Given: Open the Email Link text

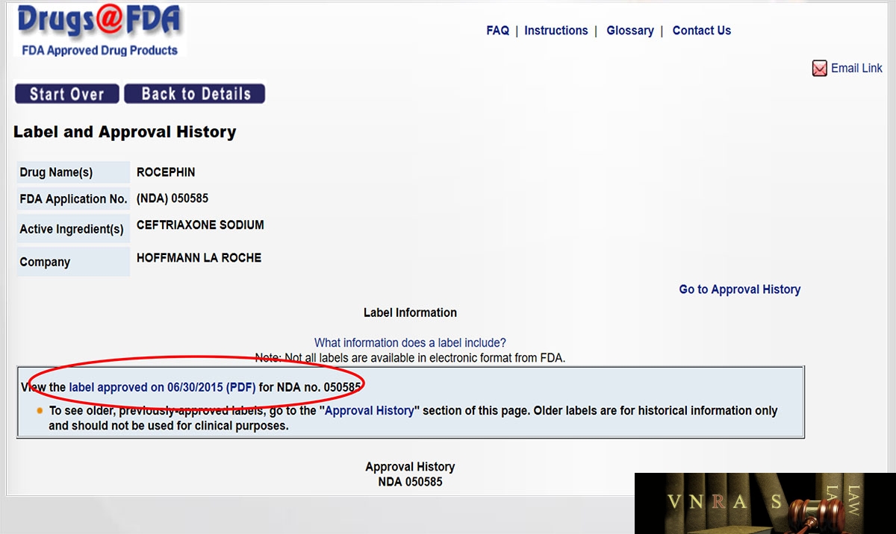Looking at the screenshot, I should coord(856,68).
